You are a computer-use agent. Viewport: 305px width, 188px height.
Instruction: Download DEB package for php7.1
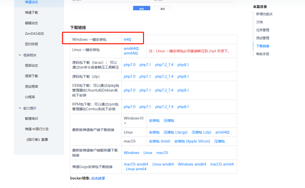pos(145,90)
